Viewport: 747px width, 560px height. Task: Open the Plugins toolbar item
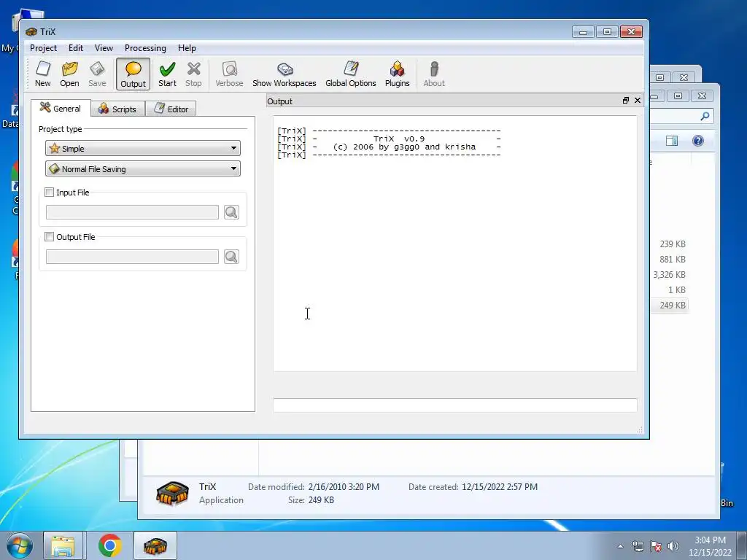pyautogui.click(x=398, y=74)
